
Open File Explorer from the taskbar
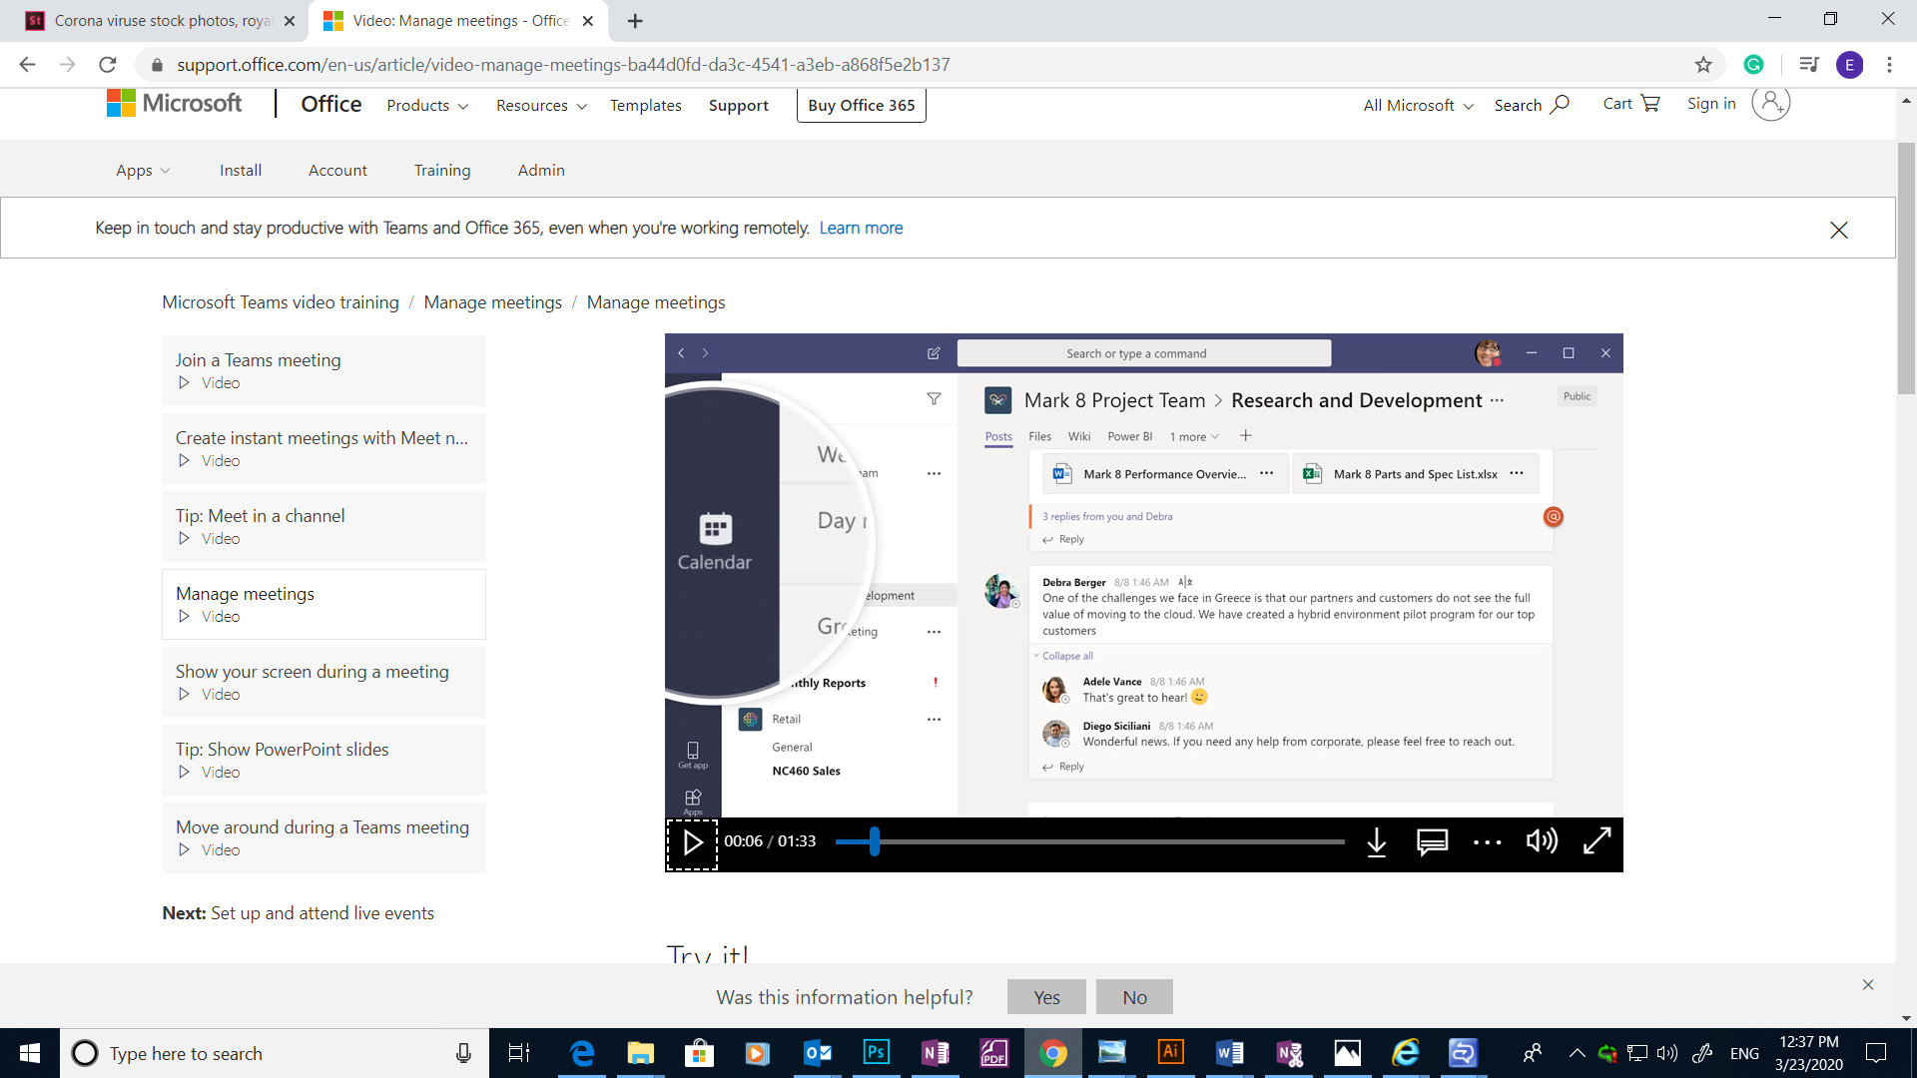point(640,1053)
